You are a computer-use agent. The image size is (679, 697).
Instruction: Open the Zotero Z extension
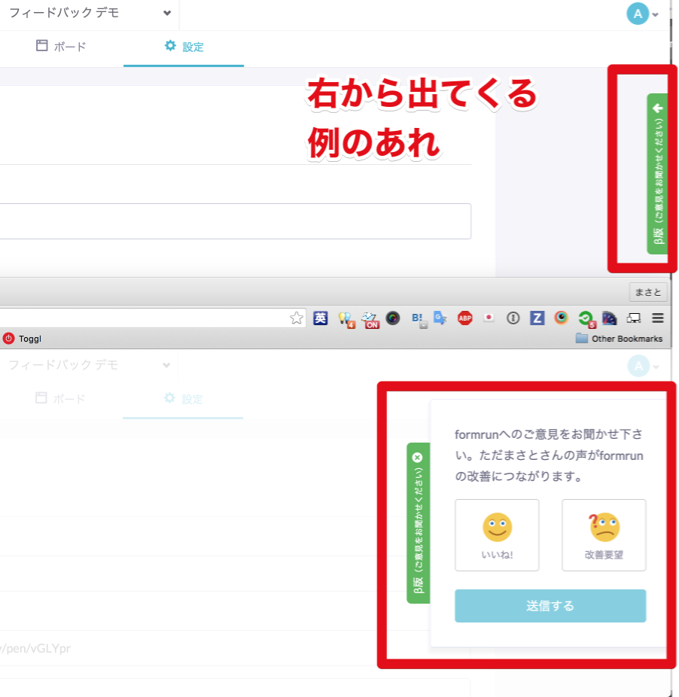click(x=537, y=318)
